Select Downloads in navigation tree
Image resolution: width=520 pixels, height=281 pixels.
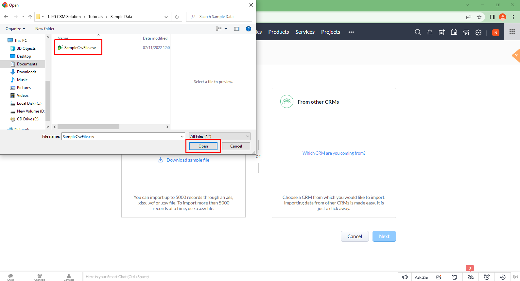pos(26,72)
